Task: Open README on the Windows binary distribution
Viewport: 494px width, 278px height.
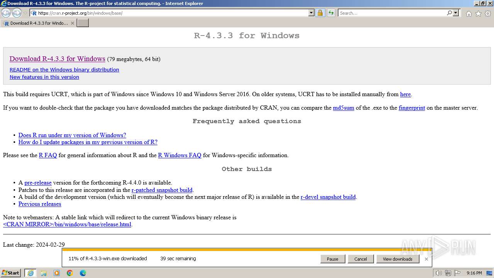Action: (x=64, y=70)
